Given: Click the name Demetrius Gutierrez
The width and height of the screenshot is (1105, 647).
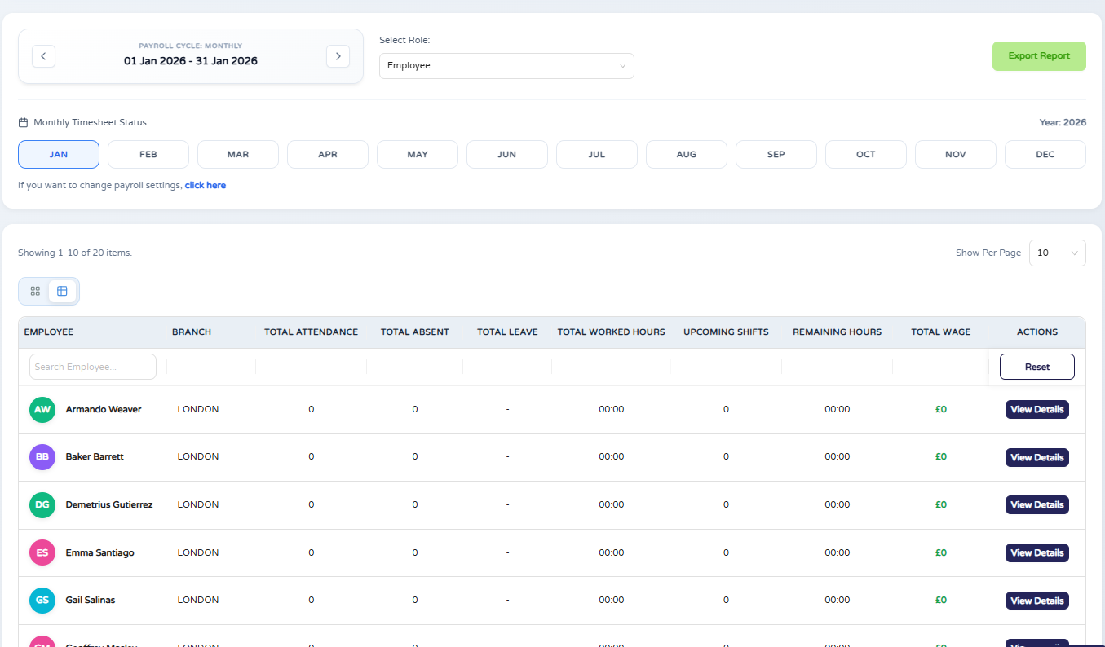Looking at the screenshot, I should (x=109, y=505).
